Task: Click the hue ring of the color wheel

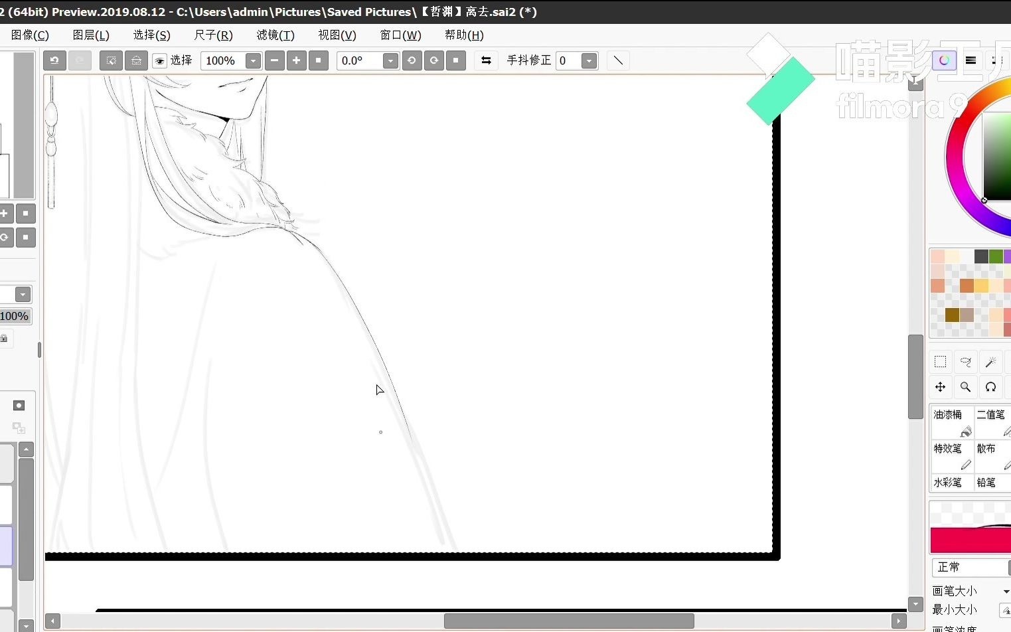Action: point(954,157)
